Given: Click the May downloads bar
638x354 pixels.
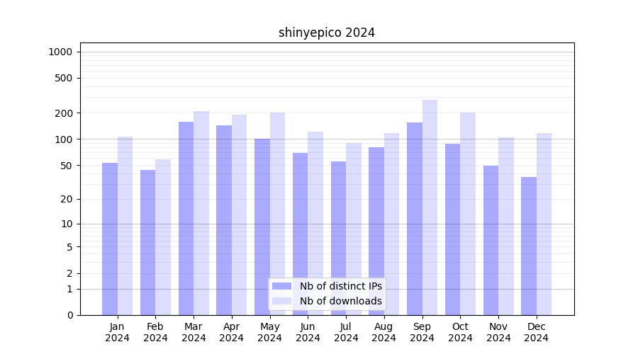Looking at the screenshot, I should (277, 213).
